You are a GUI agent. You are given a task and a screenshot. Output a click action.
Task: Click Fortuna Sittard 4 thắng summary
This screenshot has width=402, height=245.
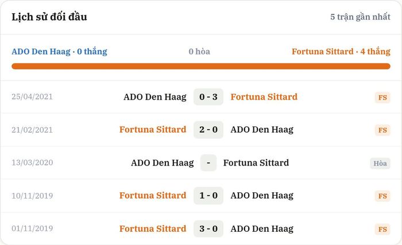coord(341,52)
